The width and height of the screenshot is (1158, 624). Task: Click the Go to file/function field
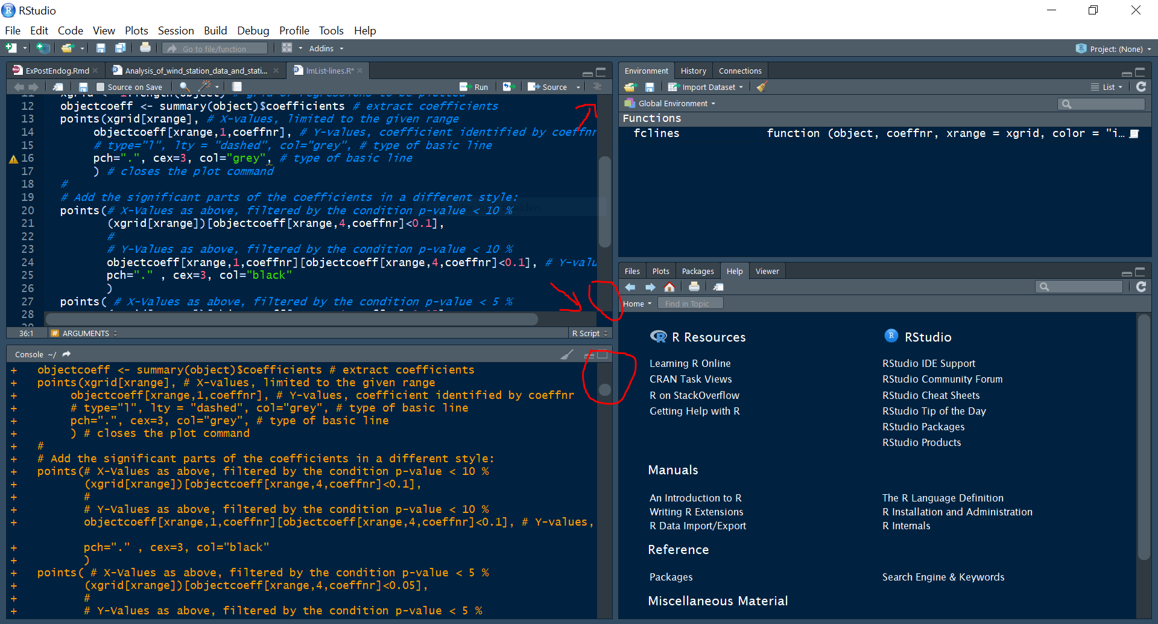[x=215, y=48]
